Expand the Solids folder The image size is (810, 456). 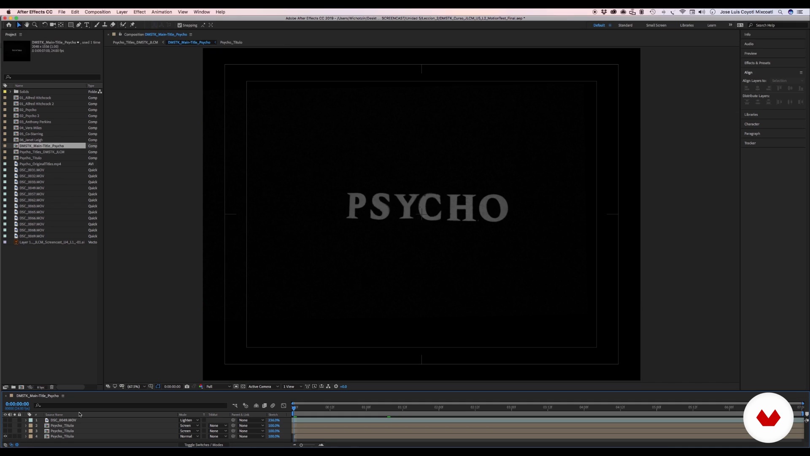click(x=10, y=92)
